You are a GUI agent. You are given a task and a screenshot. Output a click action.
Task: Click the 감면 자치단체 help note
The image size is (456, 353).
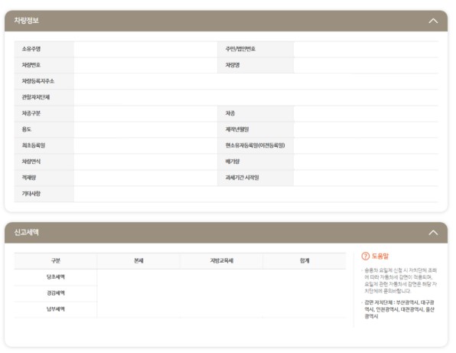399,309
